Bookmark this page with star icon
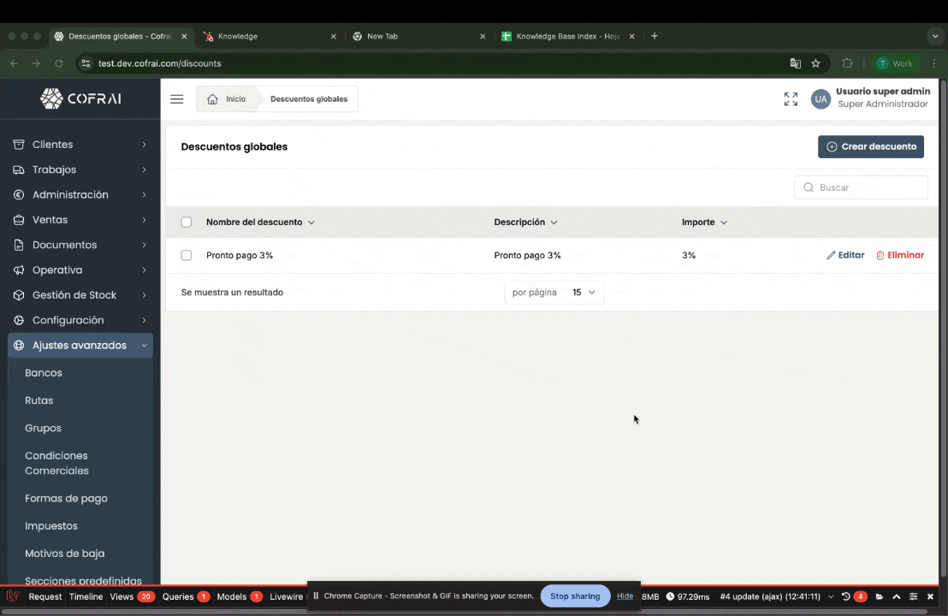This screenshot has width=948, height=616. [x=815, y=63]
